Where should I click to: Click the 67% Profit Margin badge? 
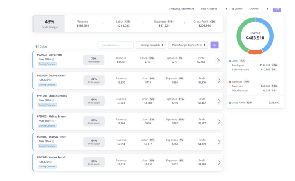tap(94, 80)
